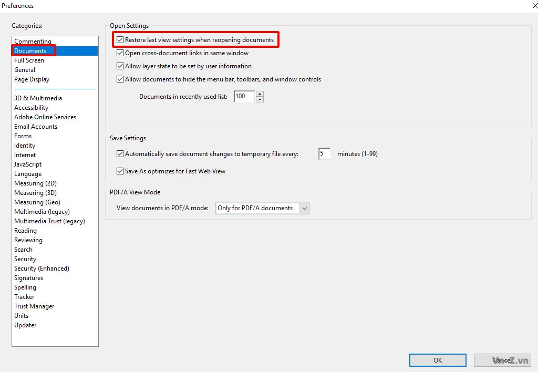Toggle Restore last view settings checkbox
Image resolution: width=538 pixels, height=372 pixels.
[120, 40]
